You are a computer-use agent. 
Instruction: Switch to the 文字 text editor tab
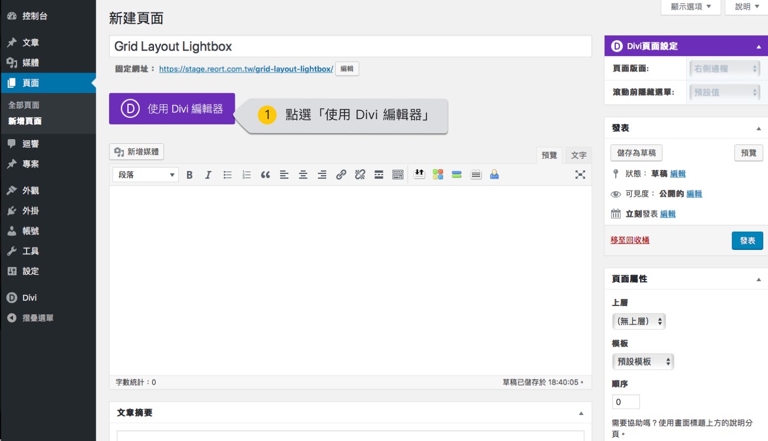(579, 155)
